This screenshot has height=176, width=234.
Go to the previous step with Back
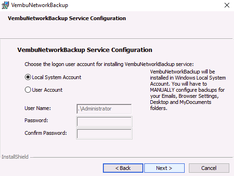(x=123, y=168)
